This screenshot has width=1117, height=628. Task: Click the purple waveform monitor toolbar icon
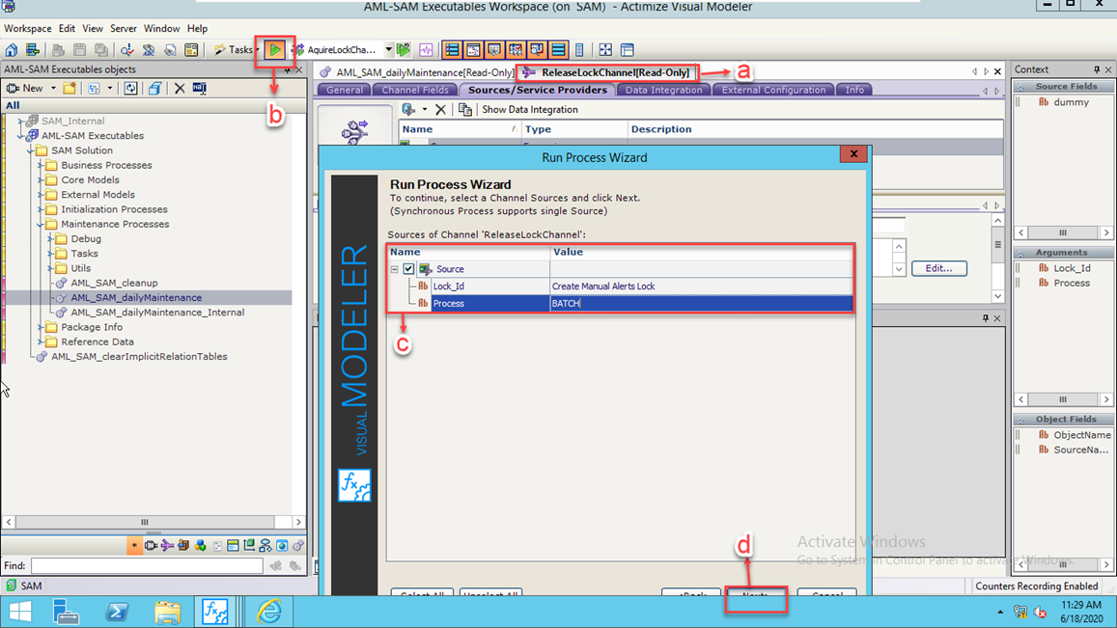pyautogui.click(x=426, y=50)
